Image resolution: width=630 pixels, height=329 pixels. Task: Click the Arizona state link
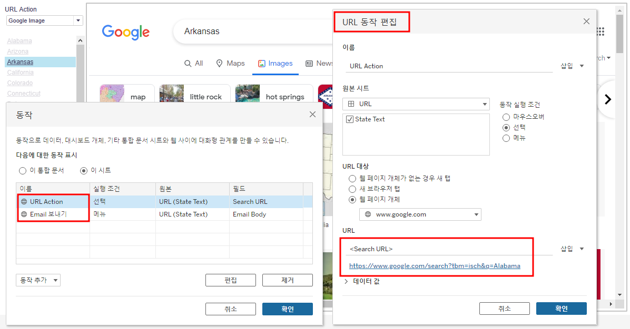(18, 52)
